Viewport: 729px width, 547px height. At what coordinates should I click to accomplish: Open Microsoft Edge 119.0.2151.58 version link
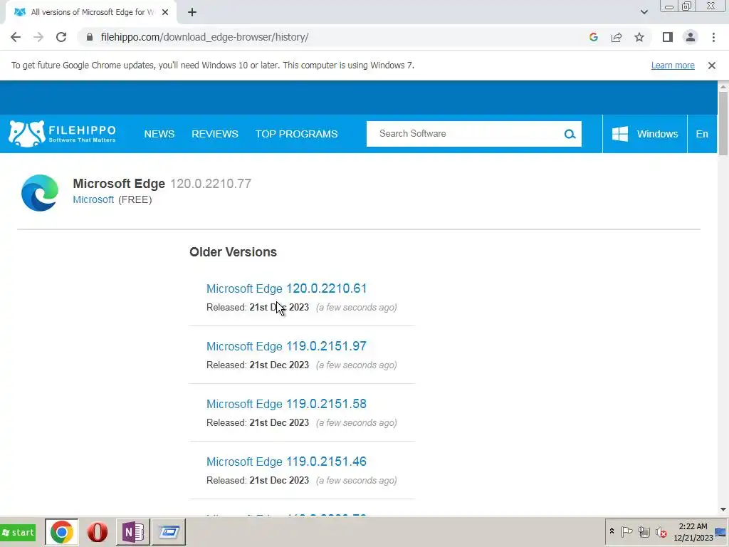[x=286, y=404]
